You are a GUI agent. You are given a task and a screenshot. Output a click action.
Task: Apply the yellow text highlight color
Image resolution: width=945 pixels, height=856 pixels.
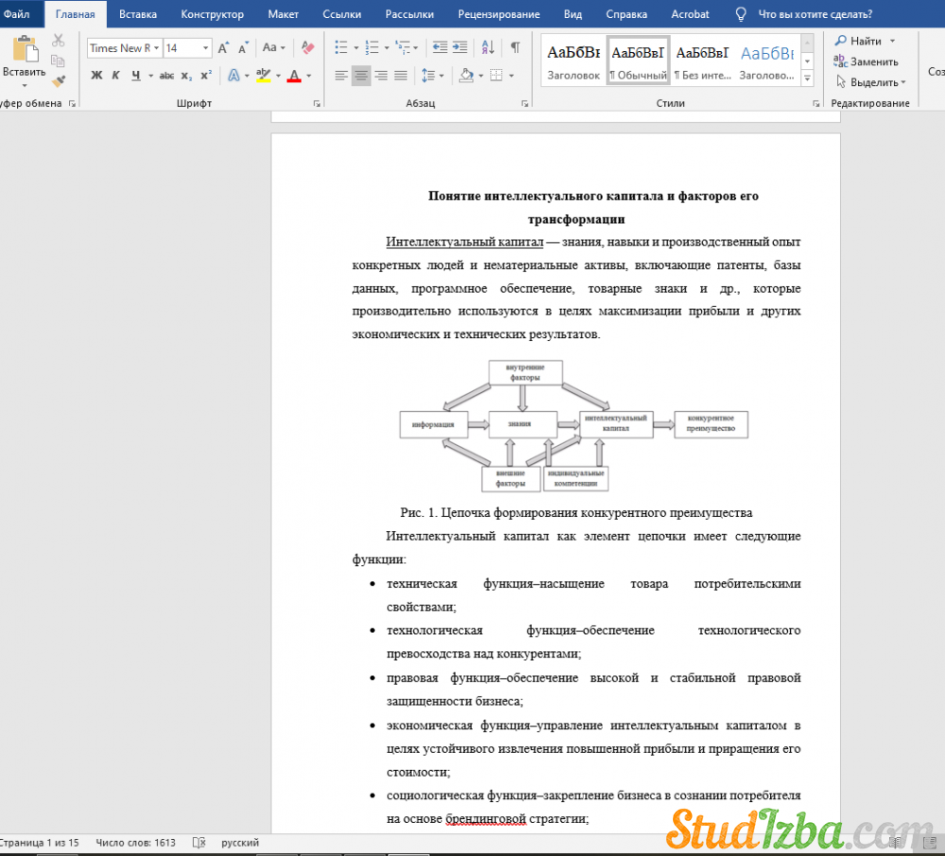pyautogui.click(x=264, y=76)
